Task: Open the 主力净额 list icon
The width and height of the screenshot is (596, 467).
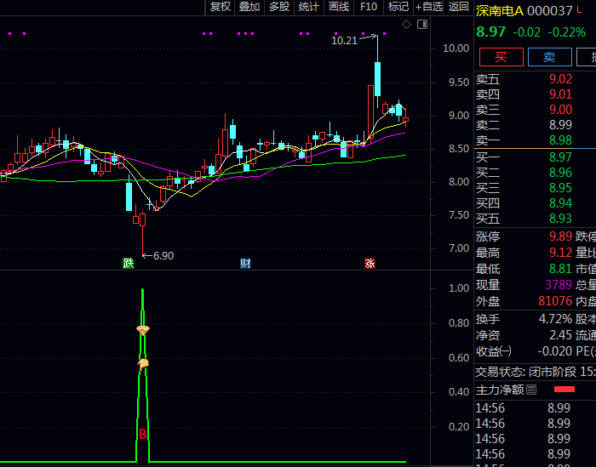Action: point(531,390)
